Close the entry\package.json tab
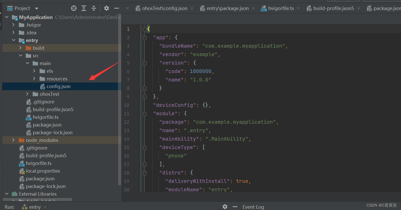Screen dimensions: 401x210 pyautogui.click(x=253, y=8)
